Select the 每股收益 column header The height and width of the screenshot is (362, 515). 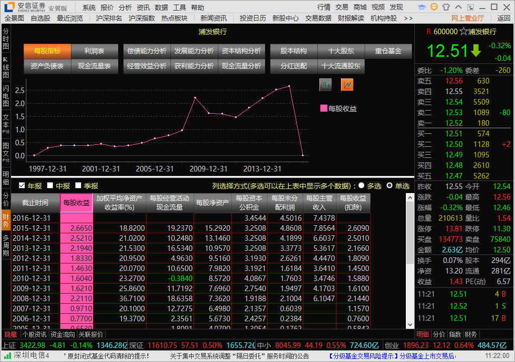[x=76, y=203]
